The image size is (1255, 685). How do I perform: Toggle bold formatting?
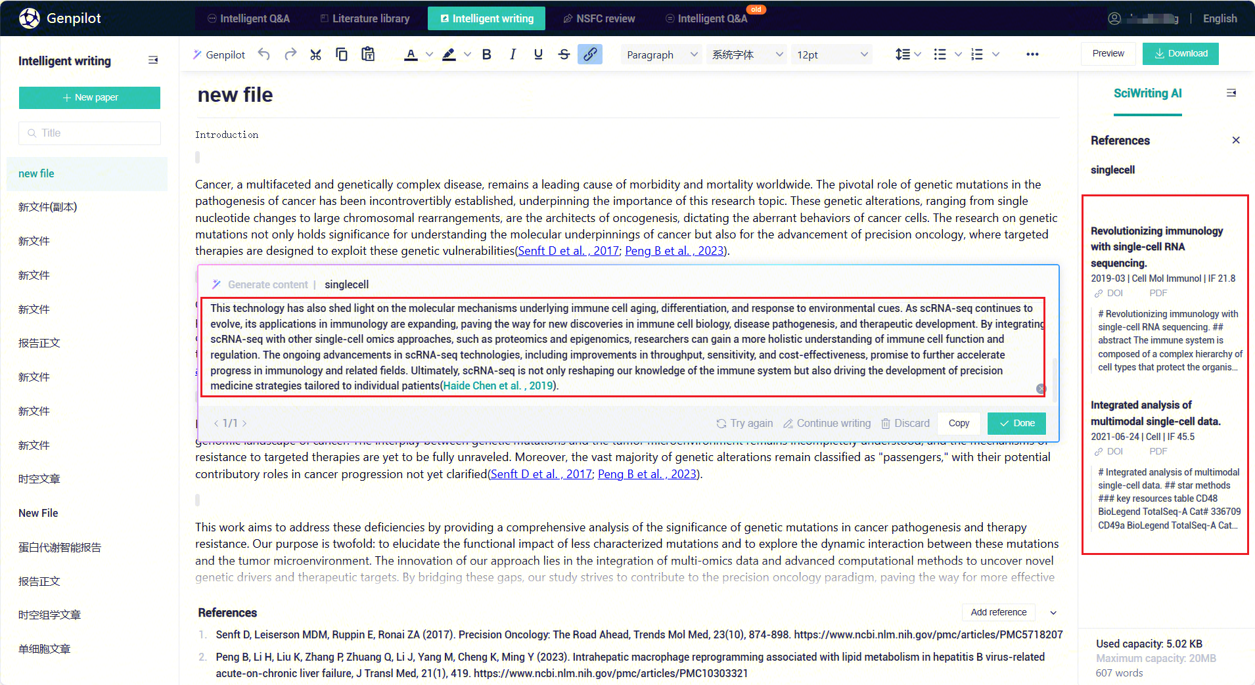point(487,55)
